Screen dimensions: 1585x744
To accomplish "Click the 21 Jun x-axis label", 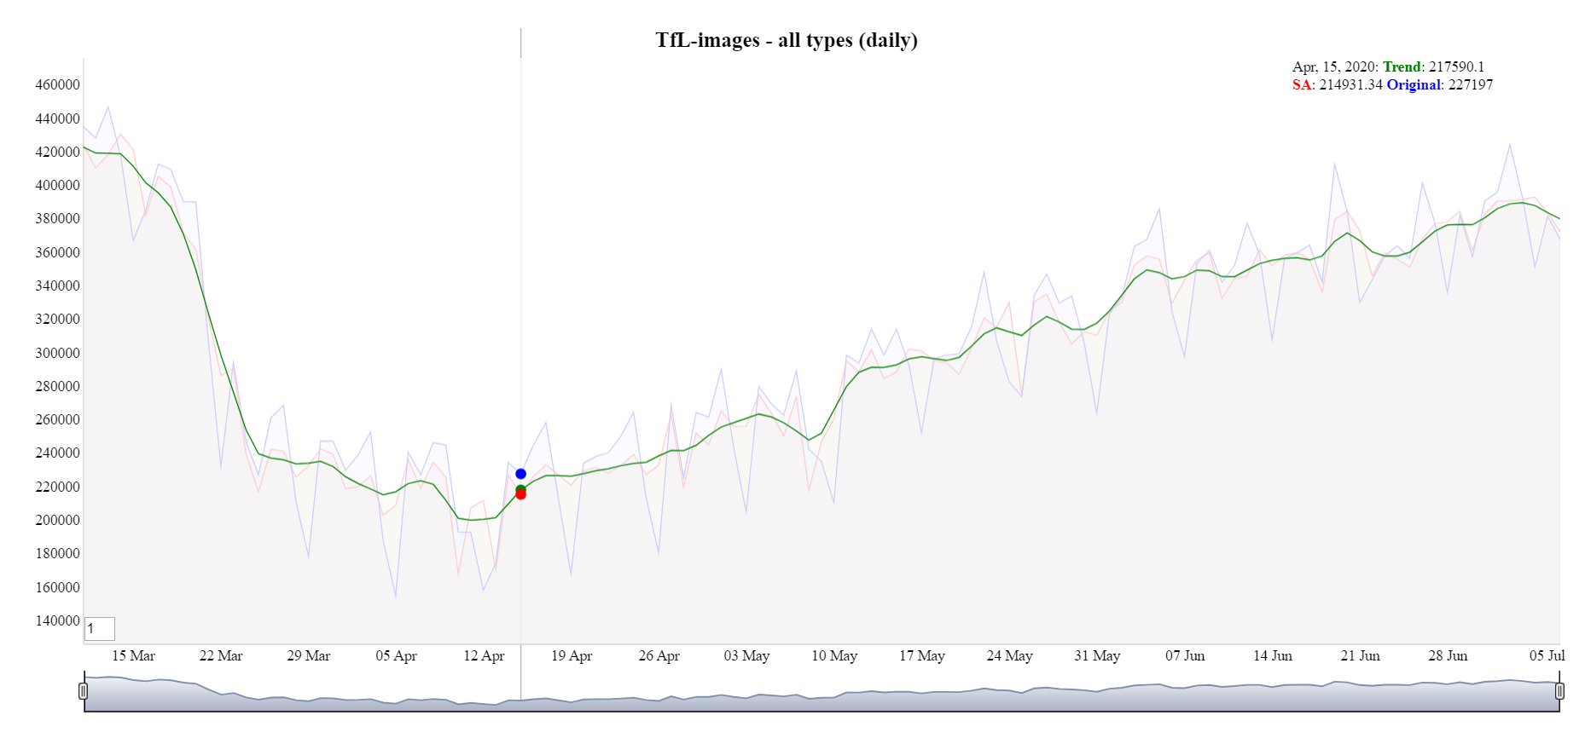I will point(1360,655).
